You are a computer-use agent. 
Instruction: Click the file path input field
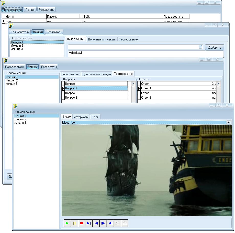(133, 47)
